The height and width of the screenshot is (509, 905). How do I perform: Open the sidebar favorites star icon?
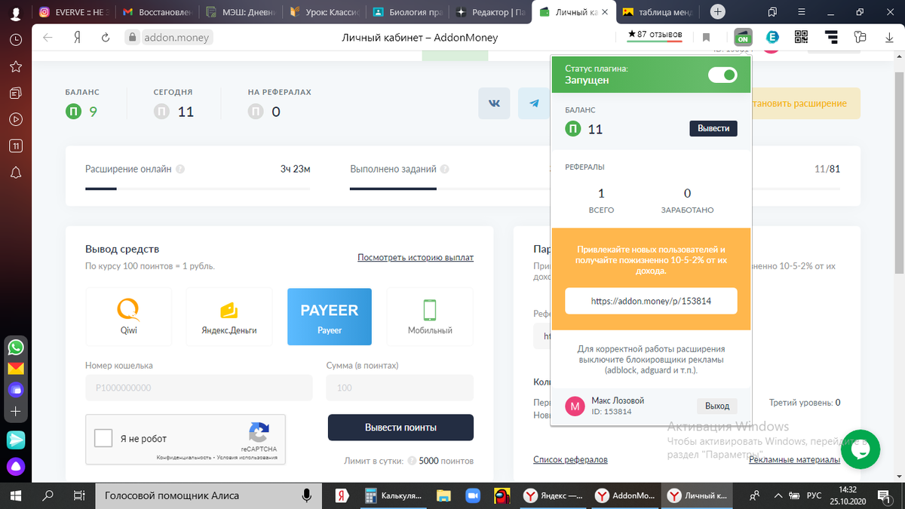coord(16,66)
